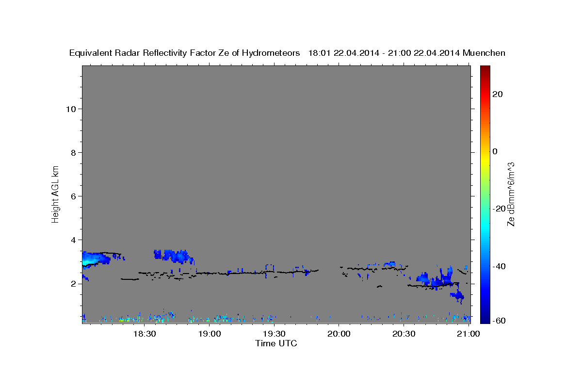Click the date range '18:01 22.04.2014 - 21:00 22.04.2014' in the title
The width and height of the screenshot is (582, 388).
click(x=384, y=53)
